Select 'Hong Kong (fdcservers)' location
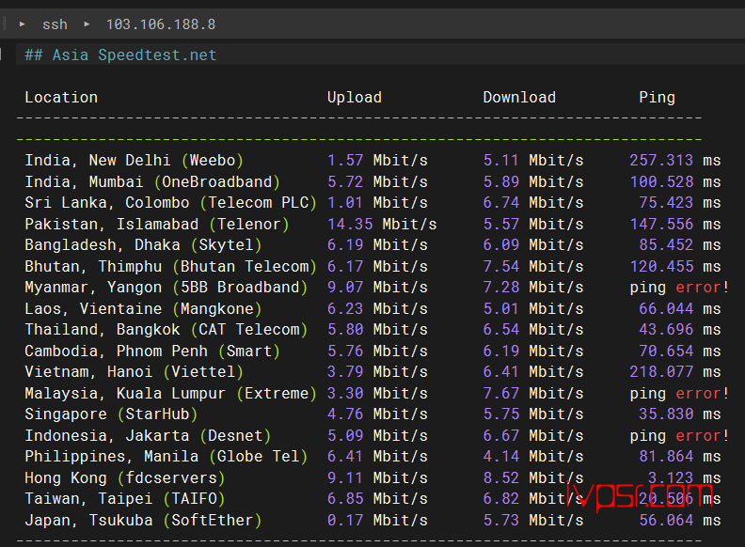Image resolution: width=745 pixels, height=547 pixels. coord(125,477)
